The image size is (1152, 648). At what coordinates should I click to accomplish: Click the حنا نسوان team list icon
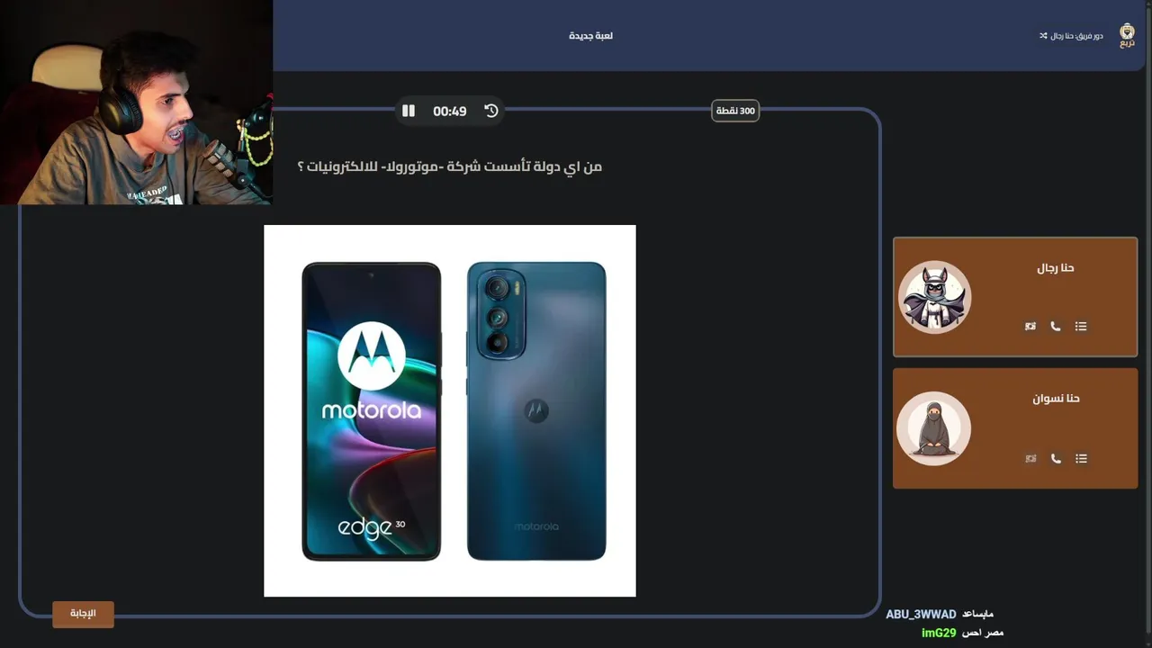coord(1081,459)
